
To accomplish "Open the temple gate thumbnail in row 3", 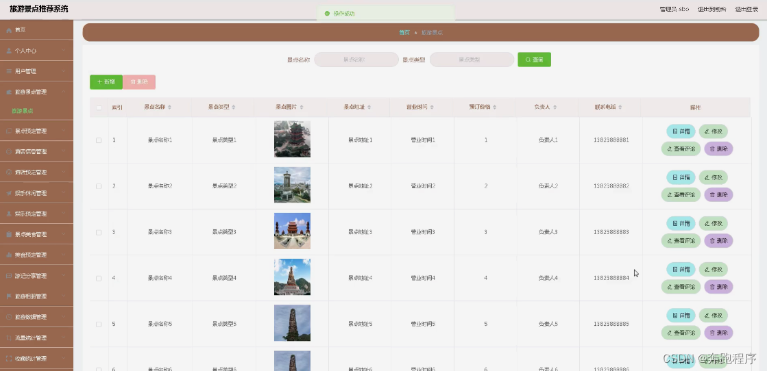I will coord(292,231).
